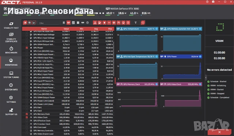Toggle the fan sensor filter icon

coord(114,23)
